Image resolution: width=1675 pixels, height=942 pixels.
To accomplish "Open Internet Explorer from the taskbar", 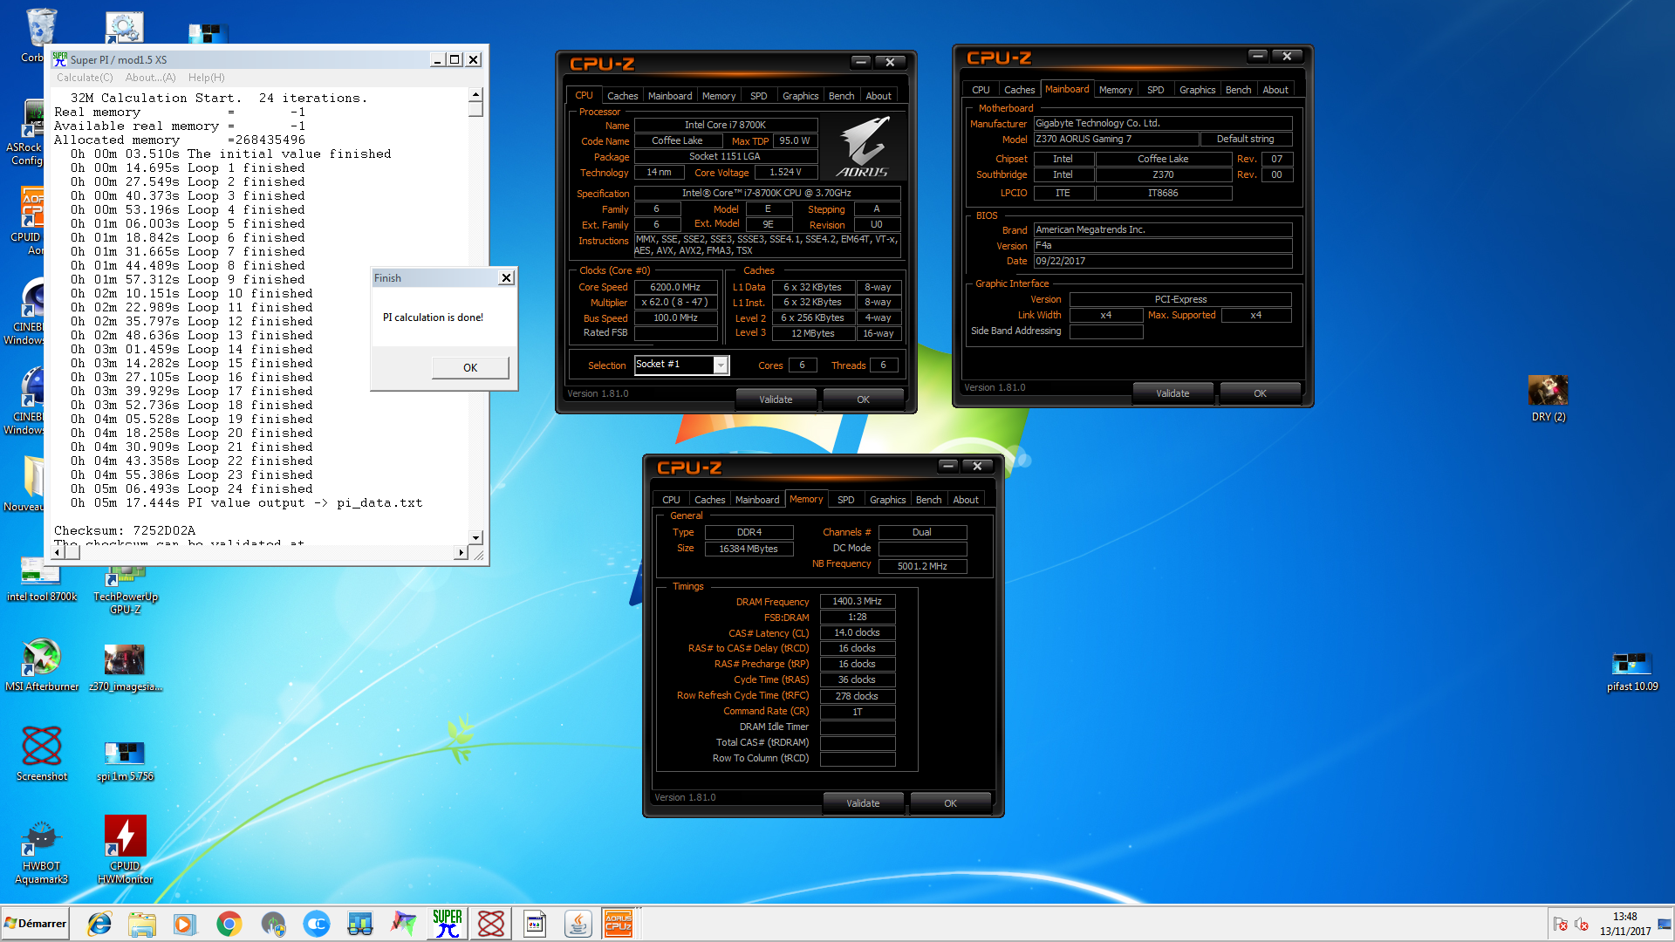I will (99, 924).
